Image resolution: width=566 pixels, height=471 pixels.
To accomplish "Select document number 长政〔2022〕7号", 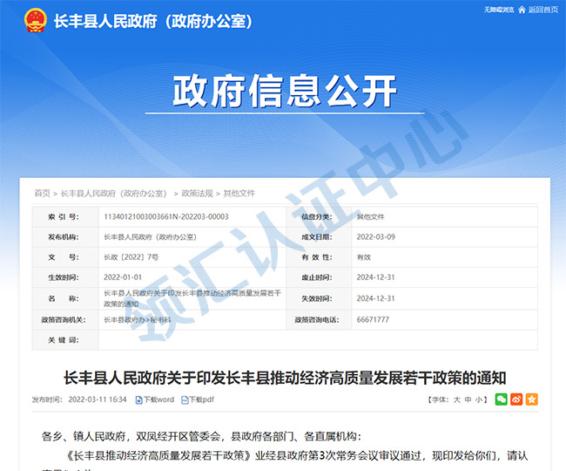I will pyautogui.click(x=131, y=257).
